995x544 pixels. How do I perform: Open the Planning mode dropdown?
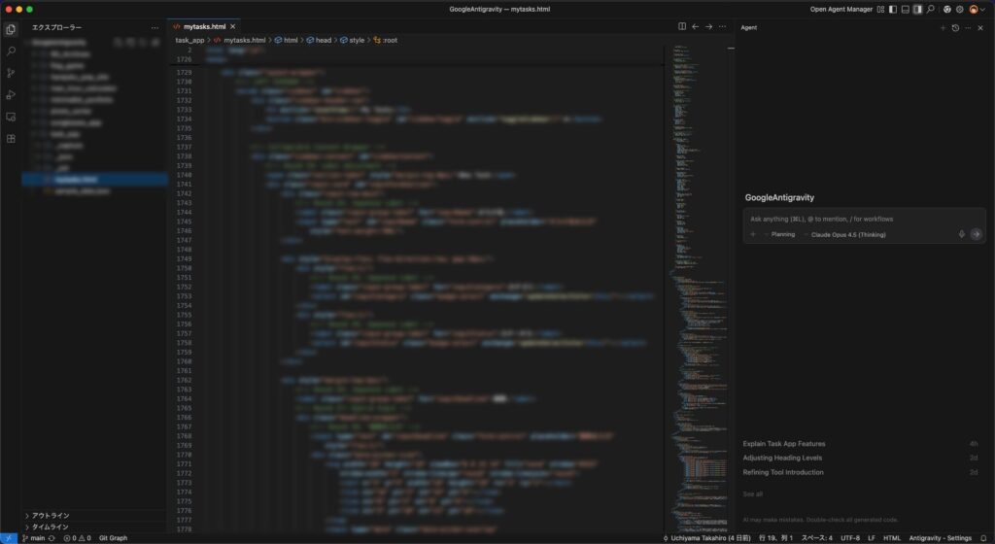[x=782, y=234]
